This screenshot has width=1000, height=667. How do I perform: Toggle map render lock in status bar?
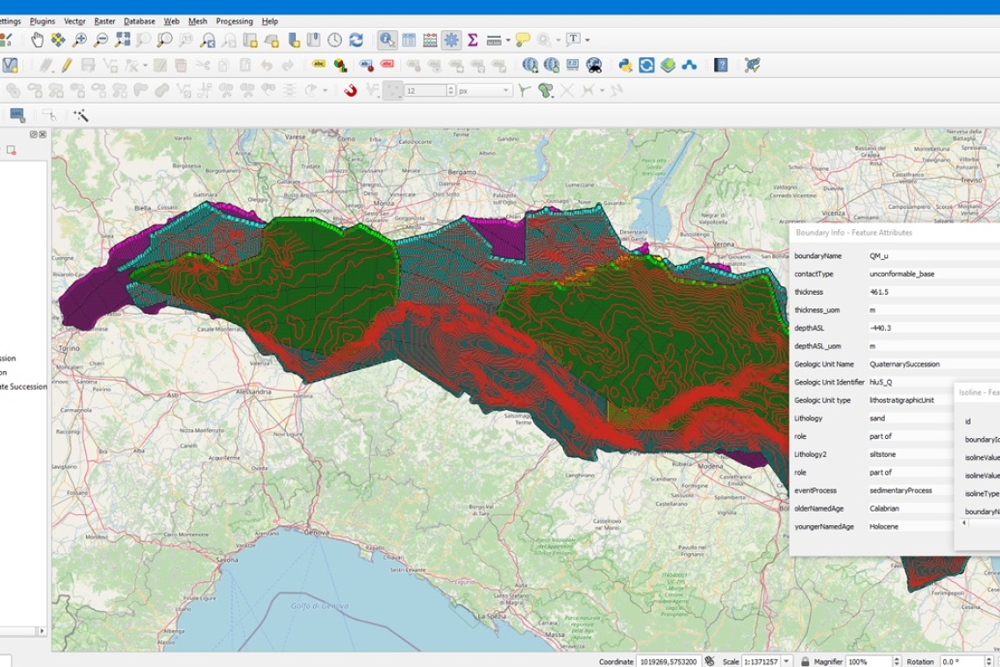pos(805,661)
